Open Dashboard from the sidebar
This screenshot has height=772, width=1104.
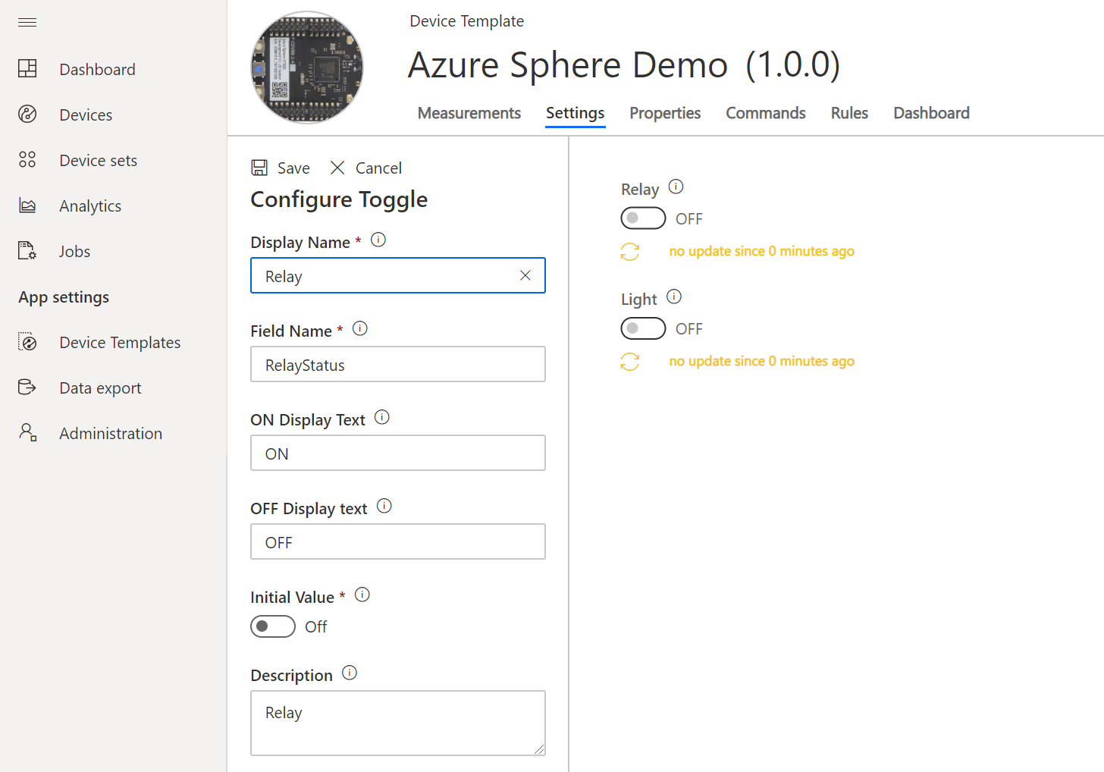click(x=98, y=70)
